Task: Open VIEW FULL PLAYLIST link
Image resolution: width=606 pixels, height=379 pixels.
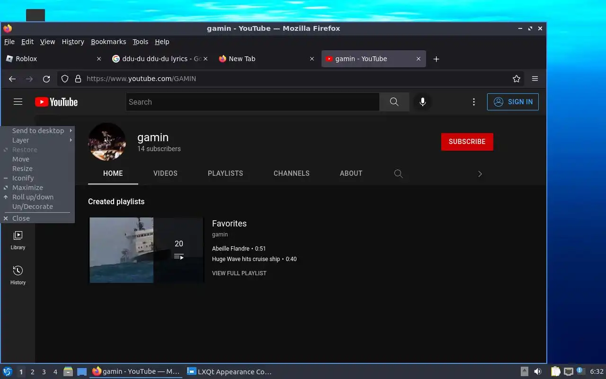Action: (x=239, y=273)
